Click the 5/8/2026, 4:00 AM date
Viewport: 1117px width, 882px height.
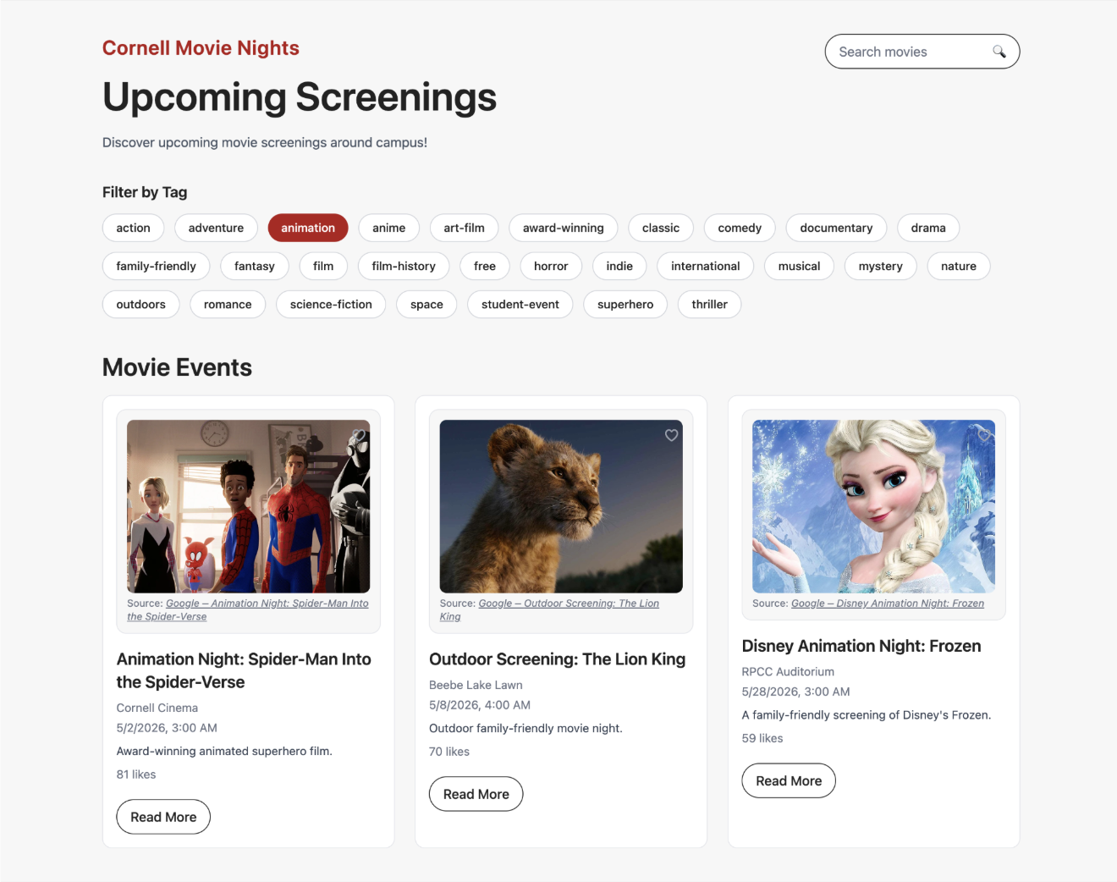point(480,705)
